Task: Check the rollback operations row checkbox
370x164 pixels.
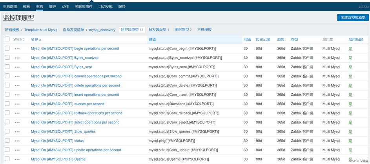Action: tap(7, 113)
